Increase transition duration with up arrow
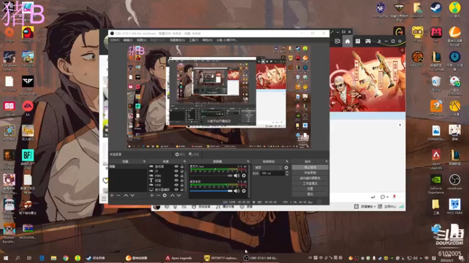 pos(287,172)
